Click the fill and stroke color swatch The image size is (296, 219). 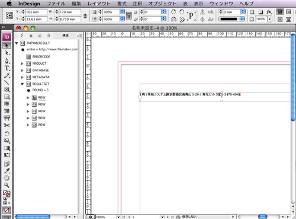point(7,193)
